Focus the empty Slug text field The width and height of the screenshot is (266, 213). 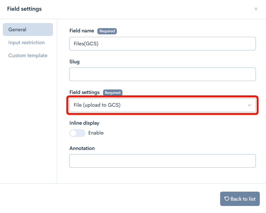click(162, 74)
